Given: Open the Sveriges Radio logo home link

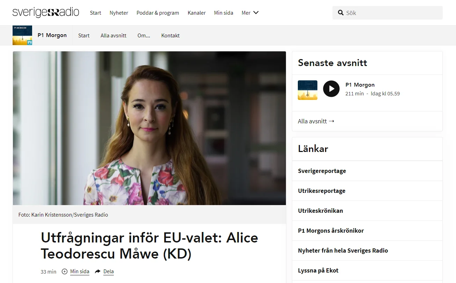Looking at the screenshot, I should (46, 13).
